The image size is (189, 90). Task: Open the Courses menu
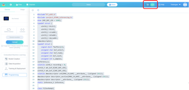(x=31, y=5)
